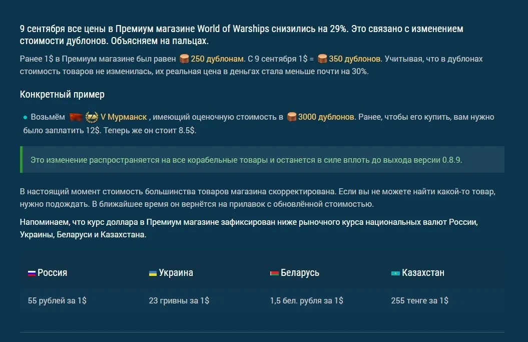Viewport: 528px width, 342px height.
Task: Click the doubloon coin icon beside 350 дублонов
Action: tap(322, 59)
